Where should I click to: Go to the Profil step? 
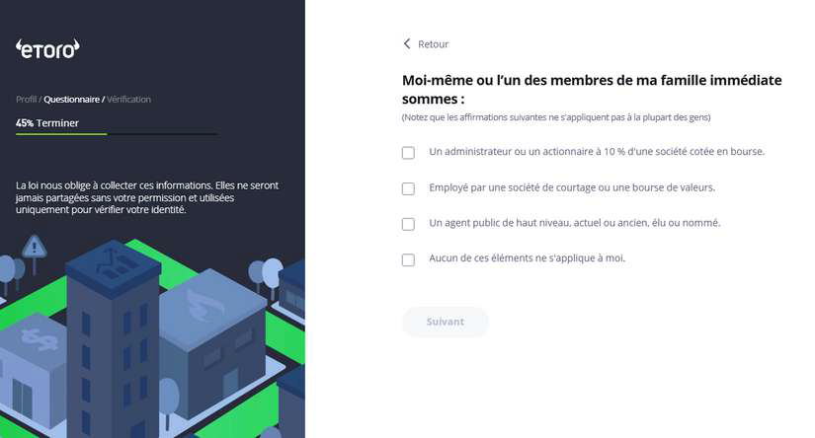tap(26, 100)
